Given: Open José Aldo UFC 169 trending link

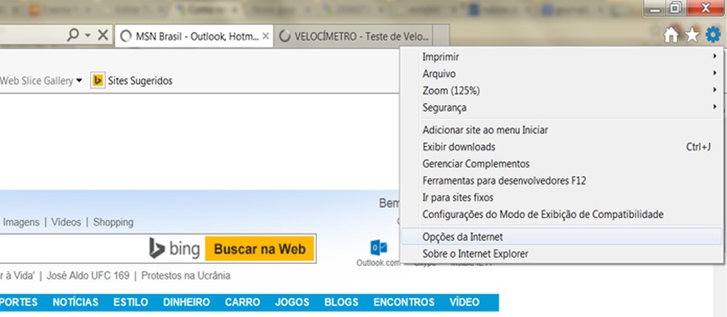Looking at the screenshot, I should pos(88,276).
